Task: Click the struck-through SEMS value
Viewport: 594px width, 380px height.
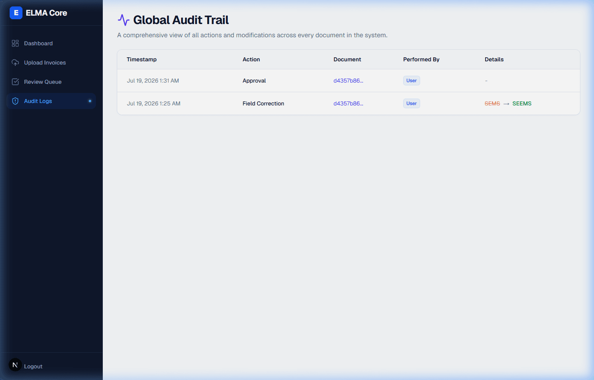Action: coord(492,103)
